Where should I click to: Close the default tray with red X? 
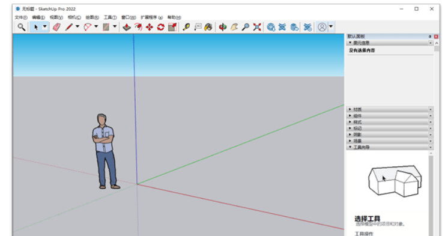(x=436, y=37)
